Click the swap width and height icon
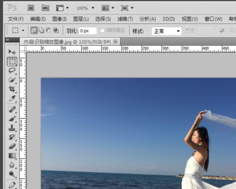The width and height of the screenshot is (236, 189). click(222, 31)
